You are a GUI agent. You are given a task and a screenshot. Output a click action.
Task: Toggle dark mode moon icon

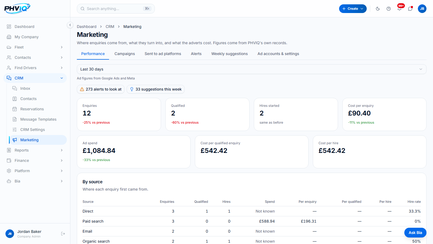tap(378, 9)
